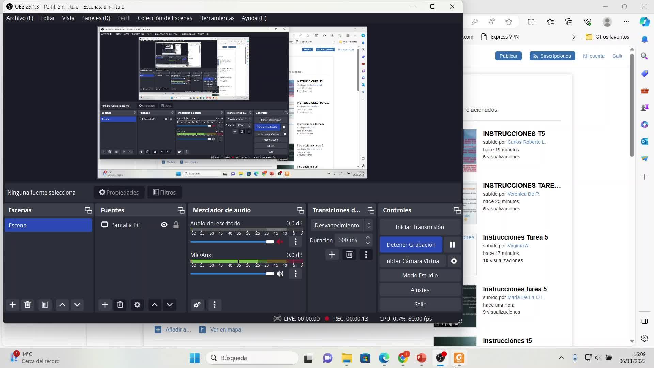Open Mic/Aux three-dot options menu
654x368 pixels.
point(295,274)
